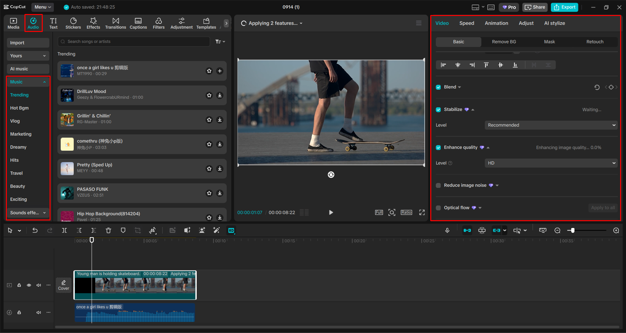
Task: Open the Stickers panel
Action: tap(73, 23)
